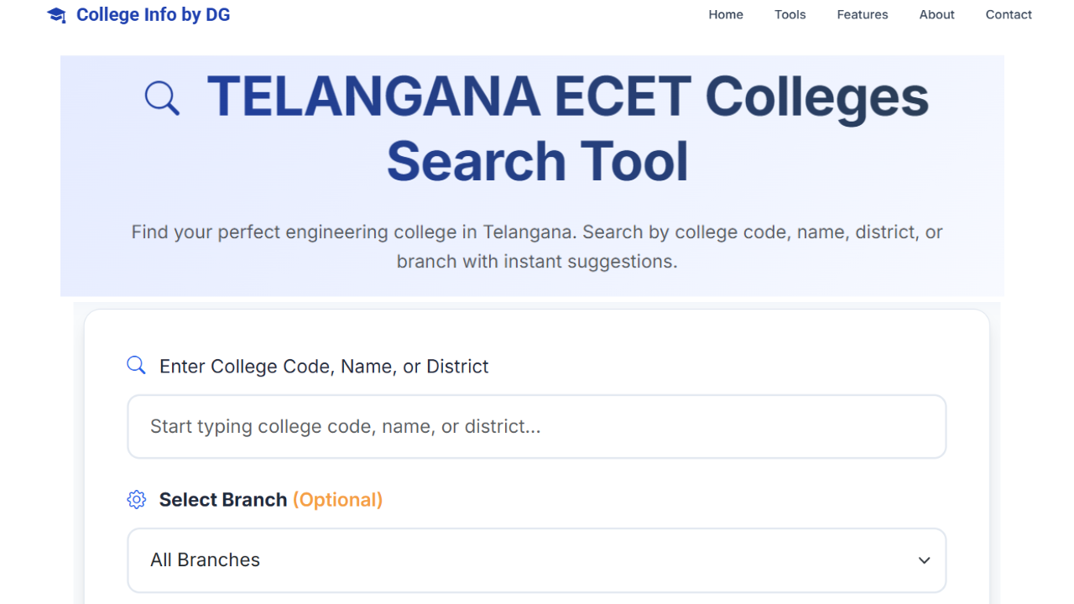The height and width of the screenshot is (604, 1074).
Task: Select the small search icon beside the input label
Action: [136, 365]
